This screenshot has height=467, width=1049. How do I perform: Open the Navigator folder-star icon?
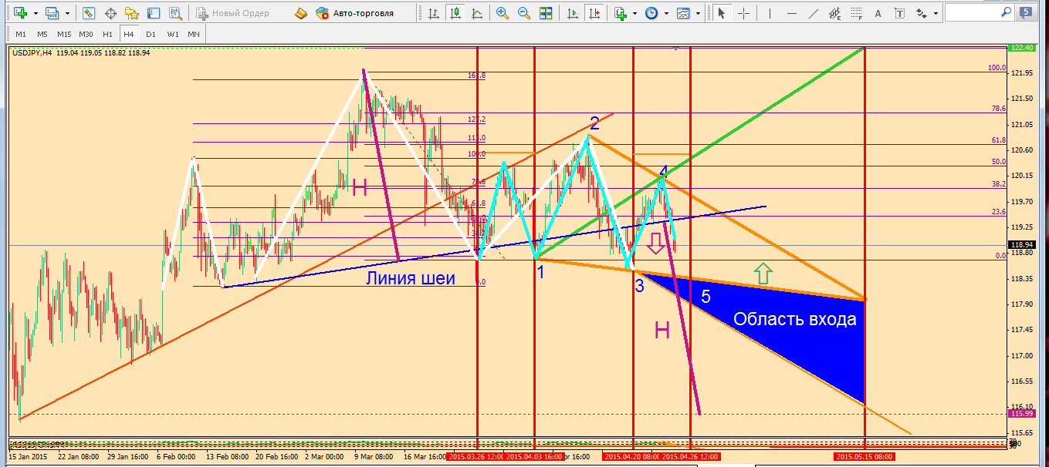(132, 13)
